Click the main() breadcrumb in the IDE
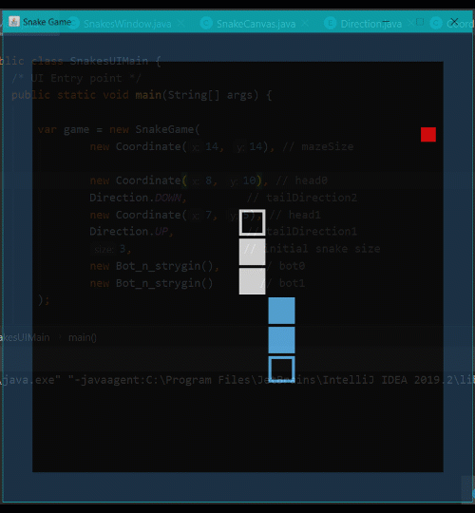This screenshot has width=475, height=513. click(x=83, y=337)
